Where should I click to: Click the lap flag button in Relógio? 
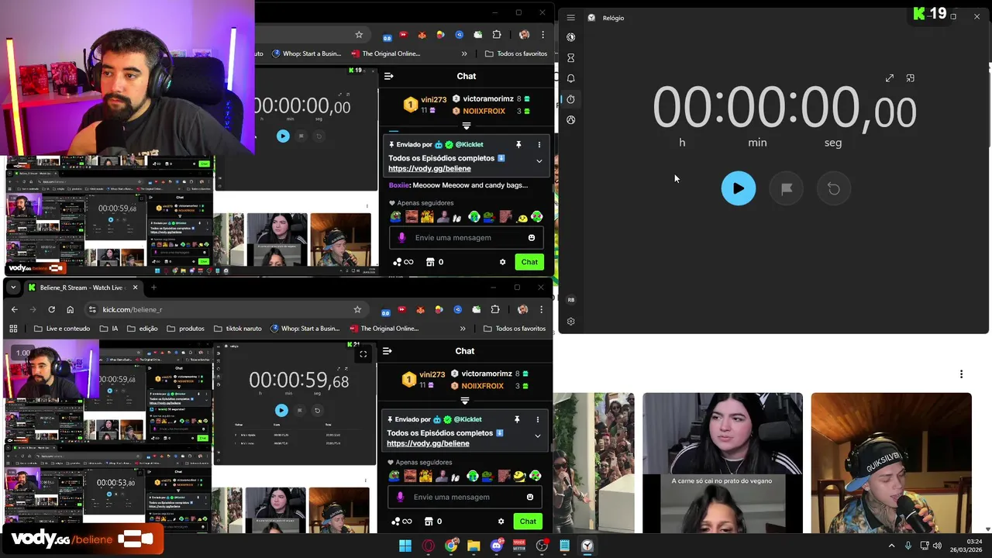pyautogui.click(x=787, y=188)
